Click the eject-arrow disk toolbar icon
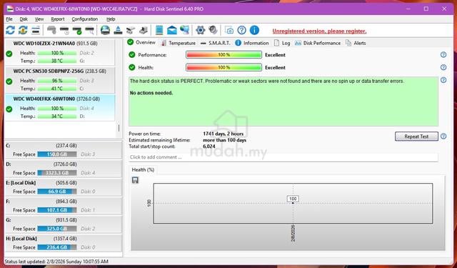This screenshot has width=457, height=268. (118, 30)
